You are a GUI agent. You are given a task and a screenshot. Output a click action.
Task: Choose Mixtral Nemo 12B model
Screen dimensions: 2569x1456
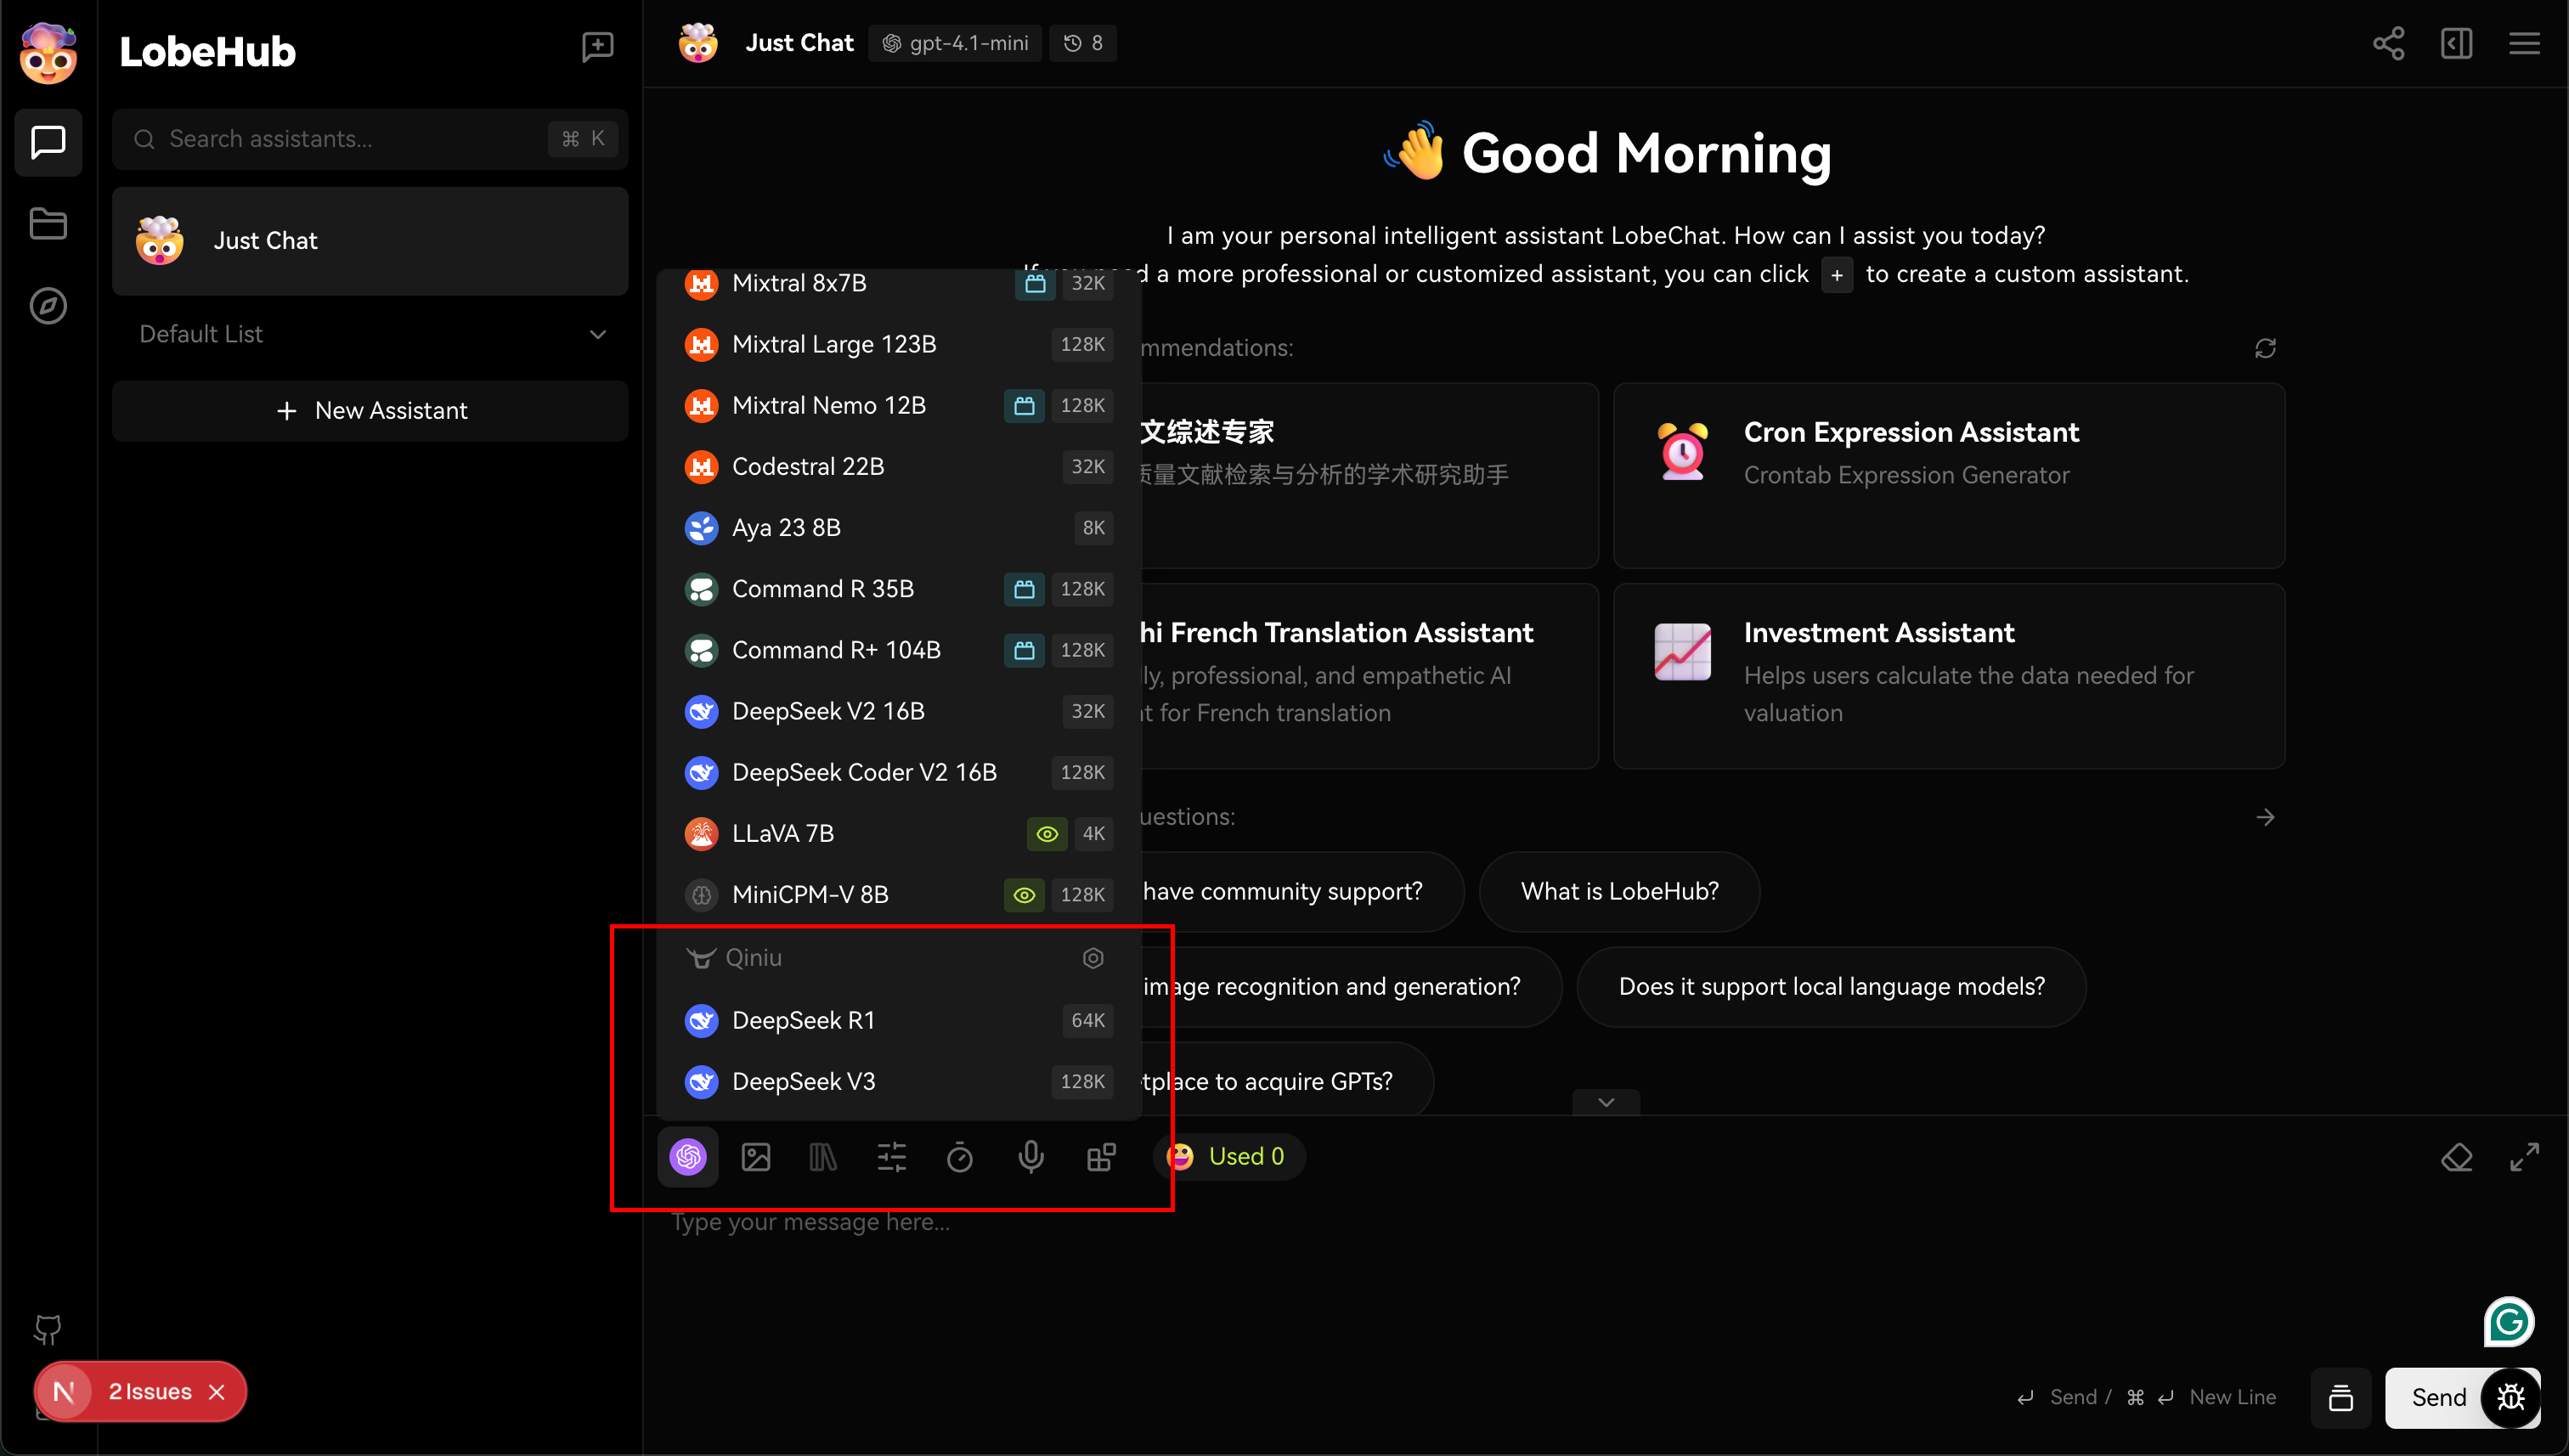[x=898, y=405]
